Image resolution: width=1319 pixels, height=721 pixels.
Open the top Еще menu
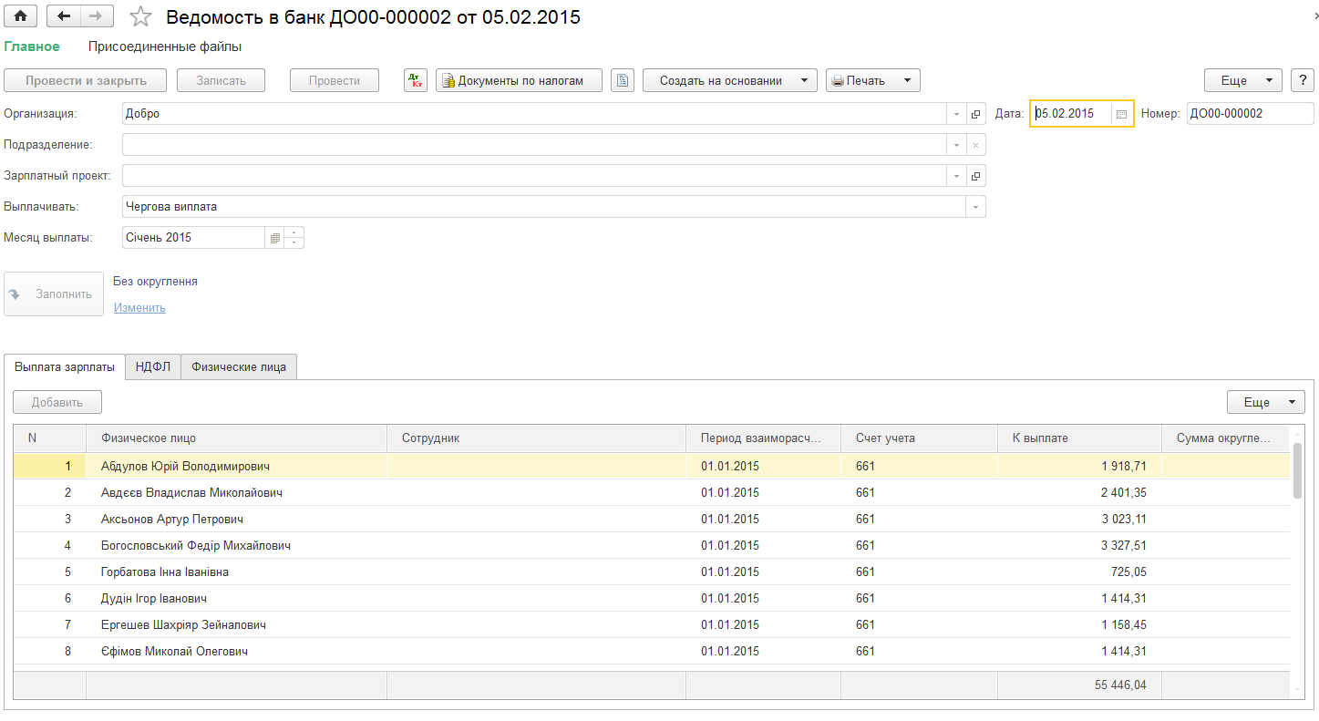coord(1242,80)
